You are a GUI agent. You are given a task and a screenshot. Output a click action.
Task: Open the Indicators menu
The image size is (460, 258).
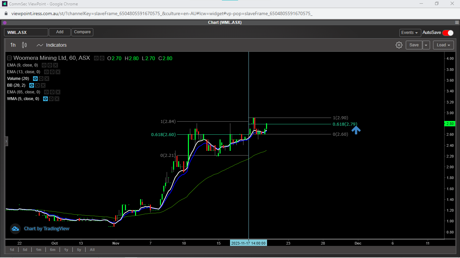[52, 45]
